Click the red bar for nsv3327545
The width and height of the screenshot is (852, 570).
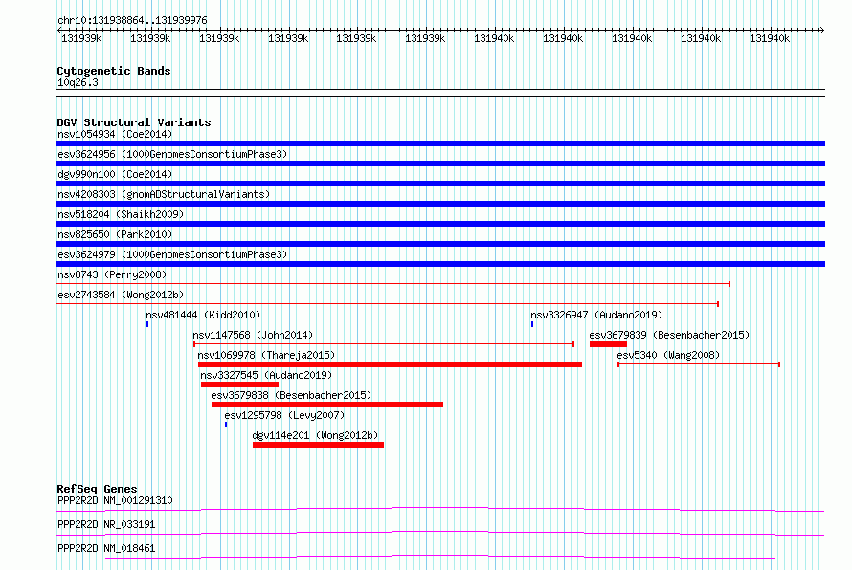239,384
